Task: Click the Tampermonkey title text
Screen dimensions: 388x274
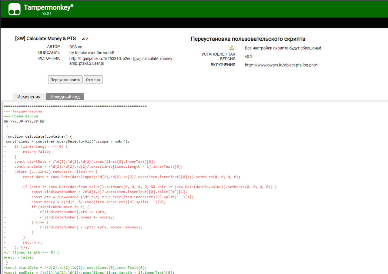Action: (48, 8)
